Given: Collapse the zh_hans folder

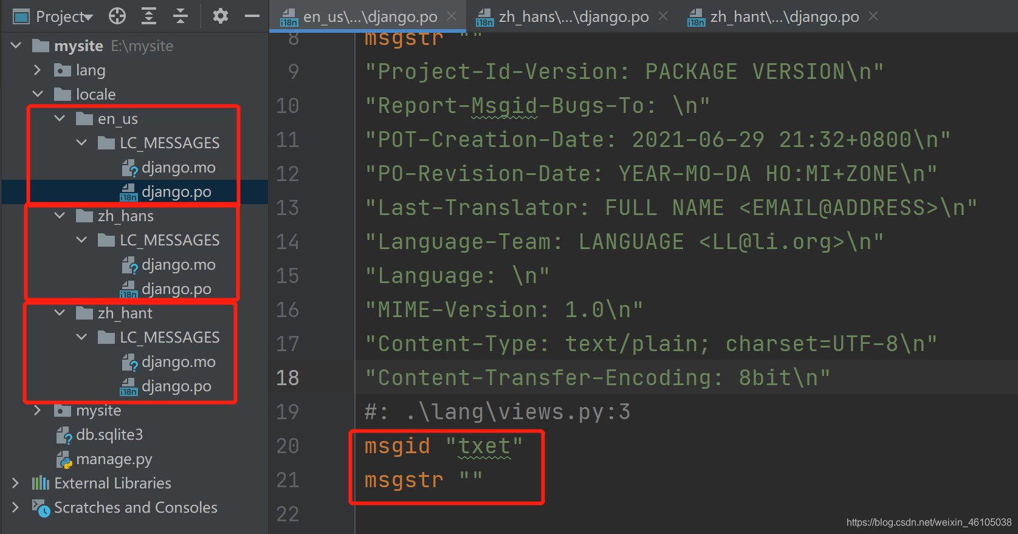Looking at the screenshot, I should click(60, 216).
